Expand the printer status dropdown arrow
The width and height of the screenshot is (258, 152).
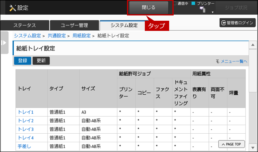pos(213,12)
